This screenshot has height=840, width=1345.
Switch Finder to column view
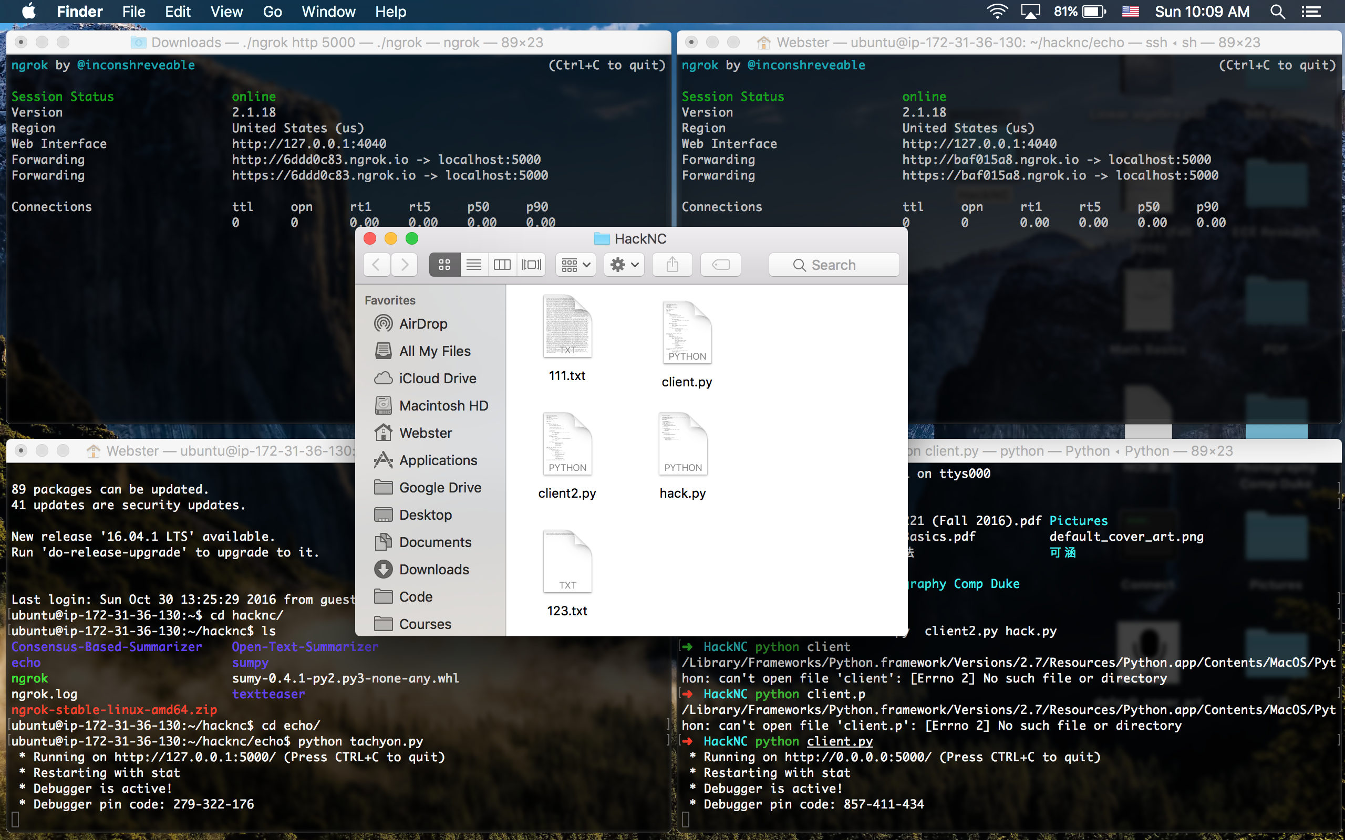[x=502, y=265]
